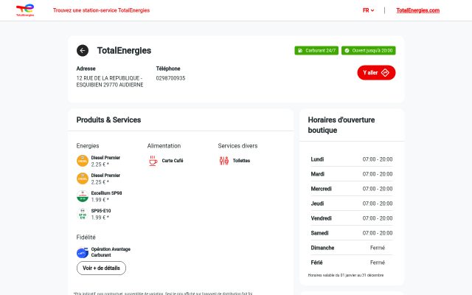Click the Carte Café coffee cup icon
The width and height of the screenshot is (472, 295).
tap(153, 161)
